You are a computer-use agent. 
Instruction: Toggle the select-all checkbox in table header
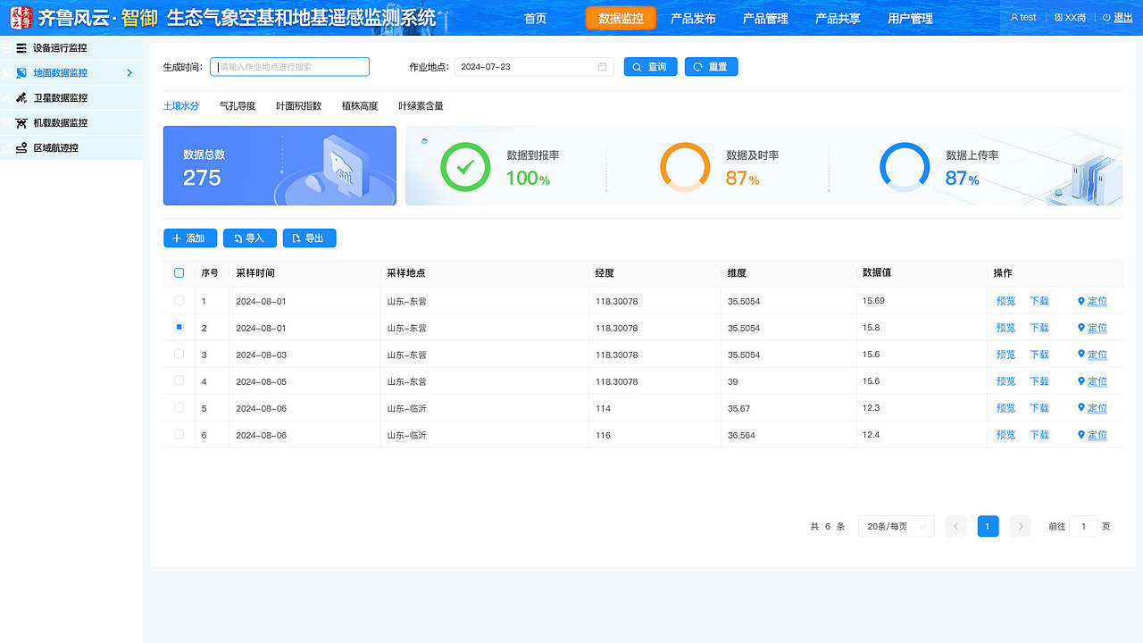pos(178,273)
